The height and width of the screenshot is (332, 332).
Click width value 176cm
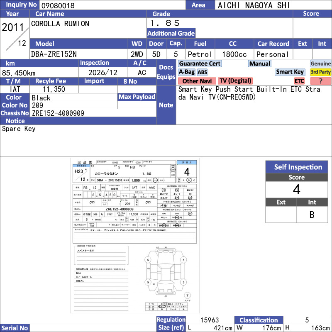tap(271, 328)
